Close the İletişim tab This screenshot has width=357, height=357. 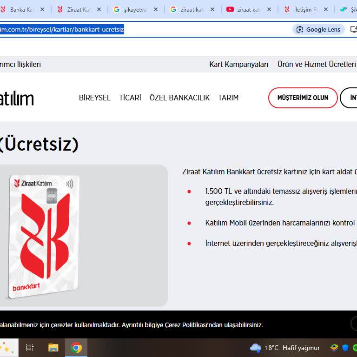[x=325, y=10]
